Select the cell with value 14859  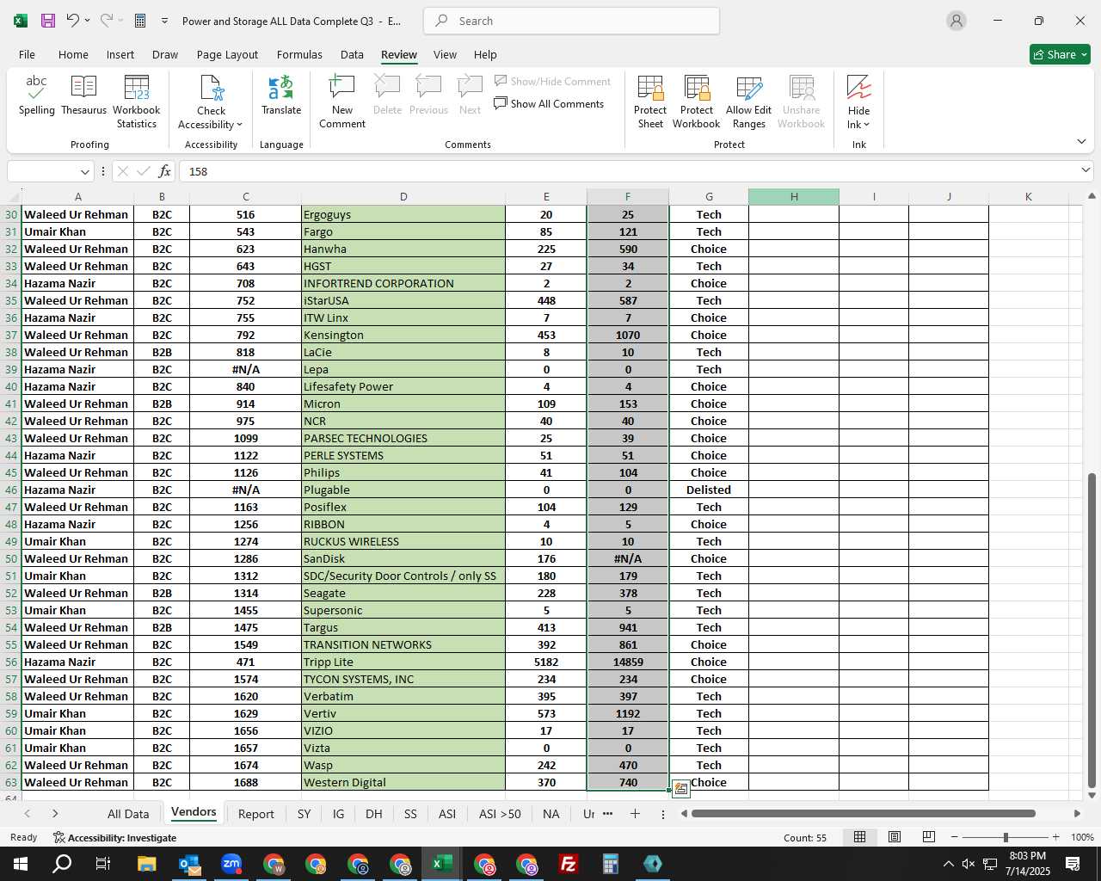coord(628,662)
